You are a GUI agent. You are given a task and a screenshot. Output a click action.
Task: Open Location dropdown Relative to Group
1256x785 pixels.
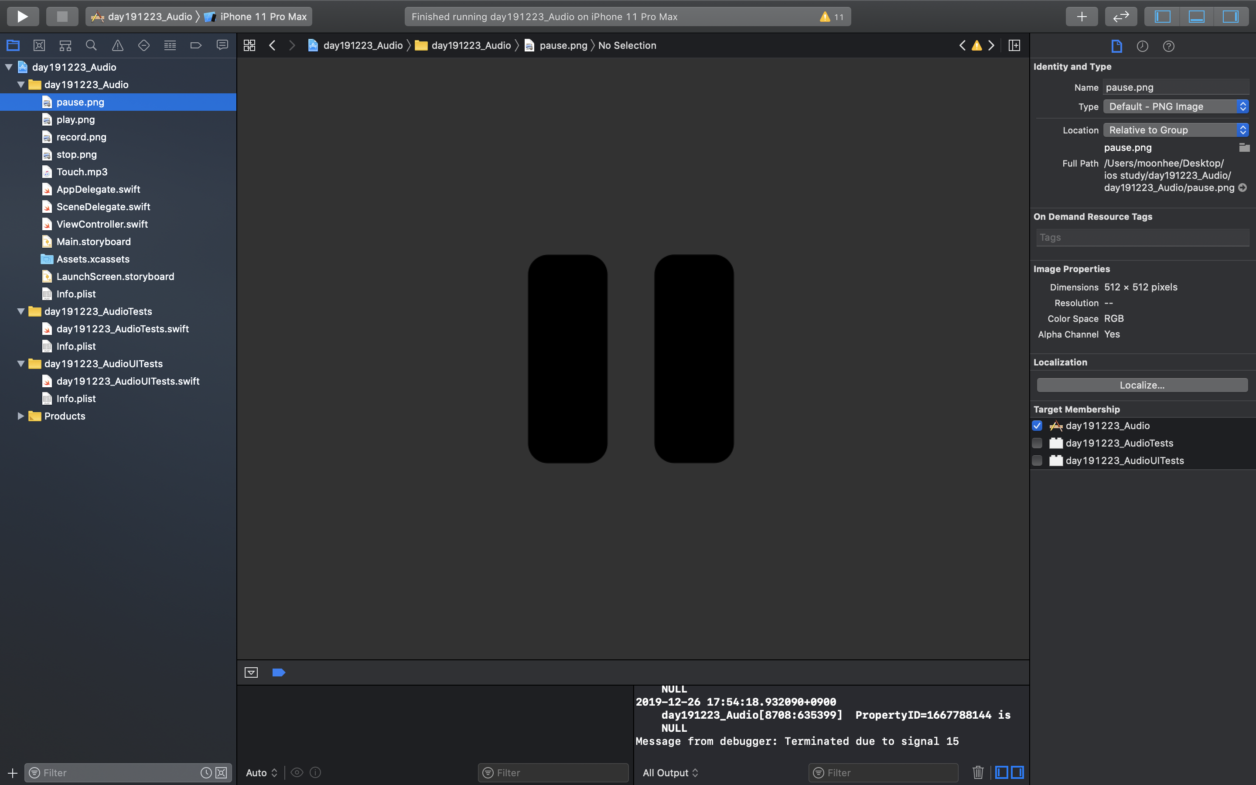click(1176, 130)
